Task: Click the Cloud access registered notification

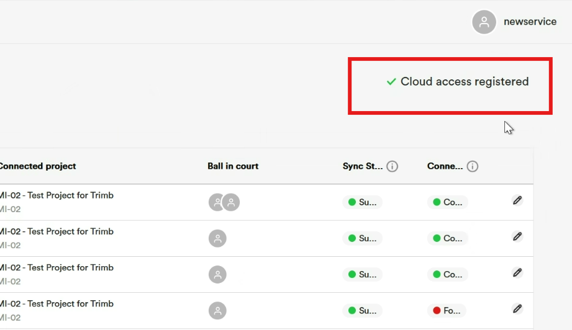Action: 458,82
